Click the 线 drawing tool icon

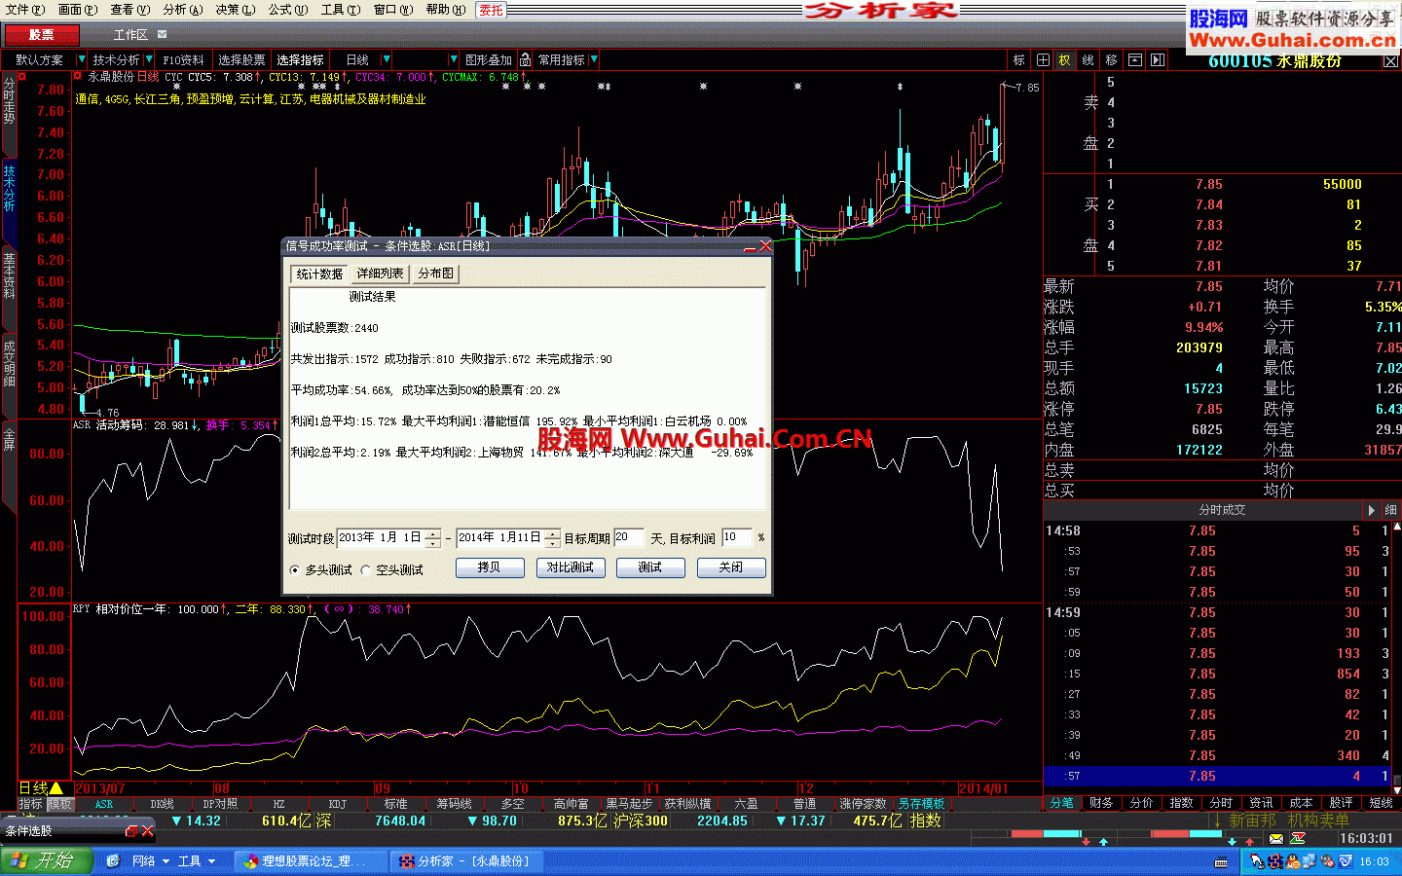pyautogui.click(x=1088, y=60)
